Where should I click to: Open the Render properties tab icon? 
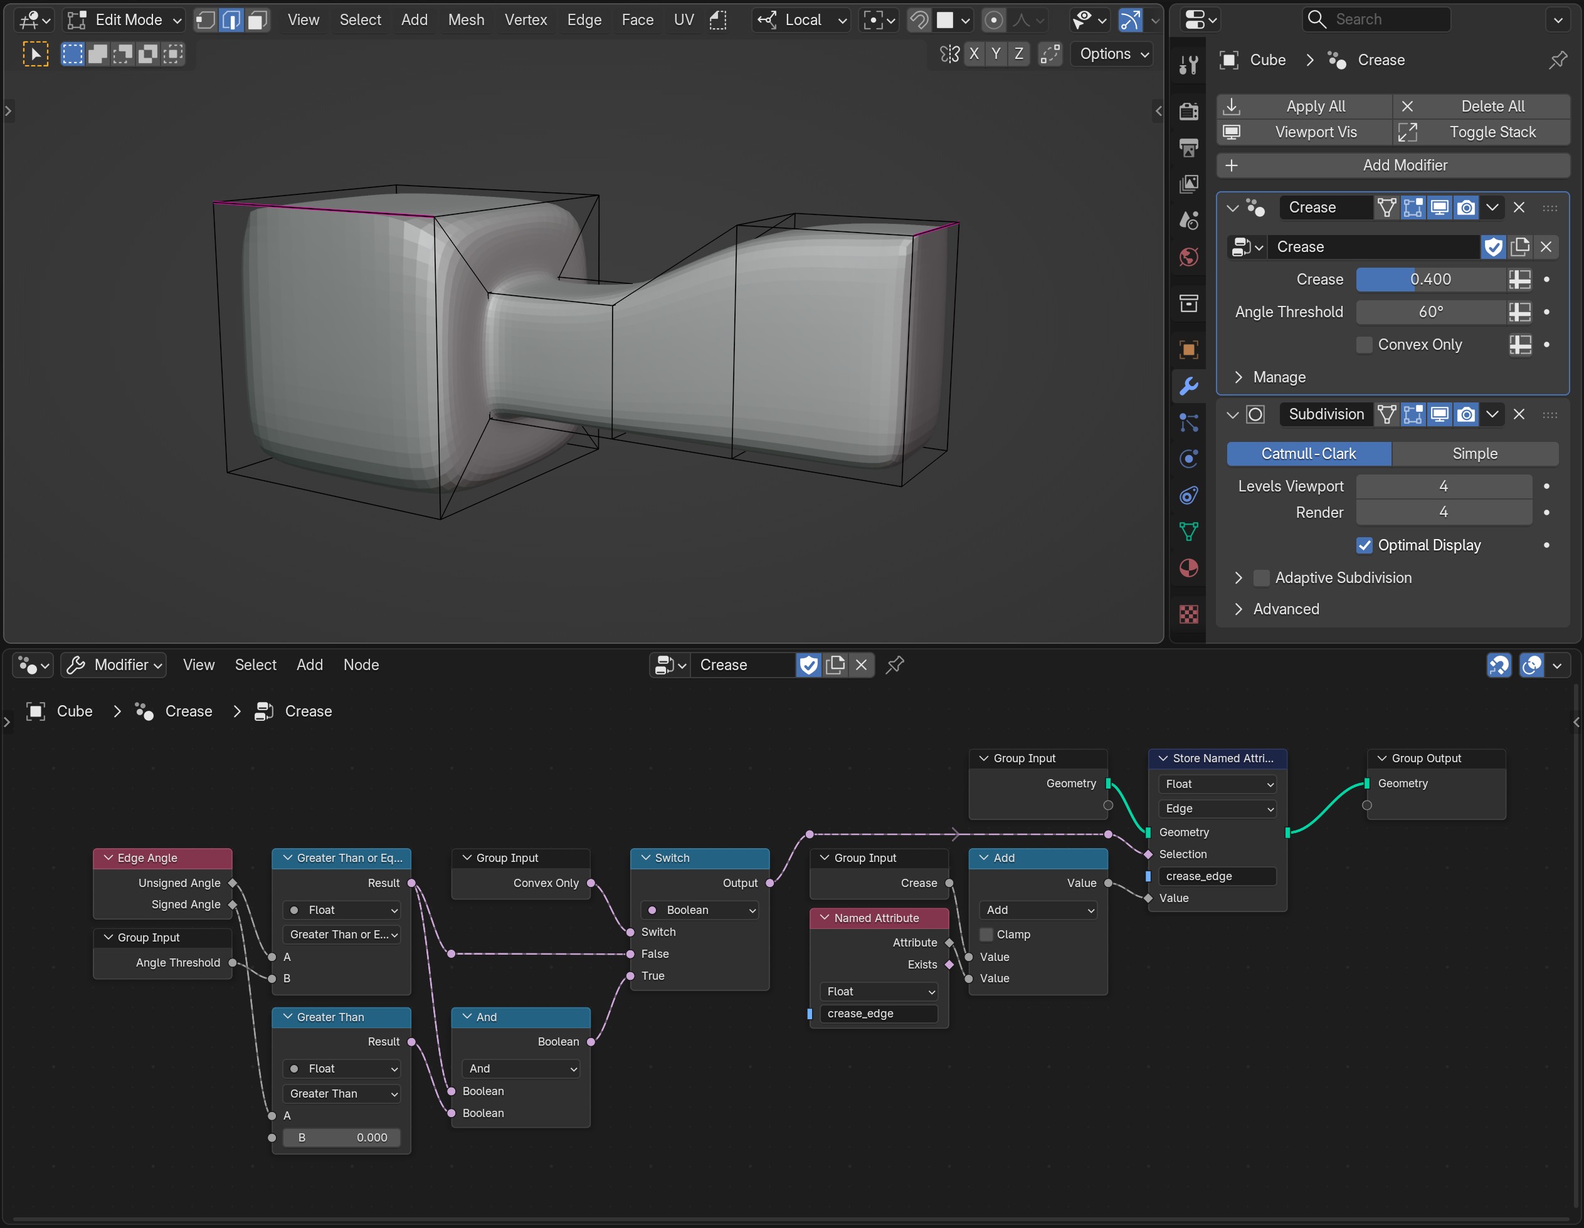pyautogui.click(x=1188, y=111)
